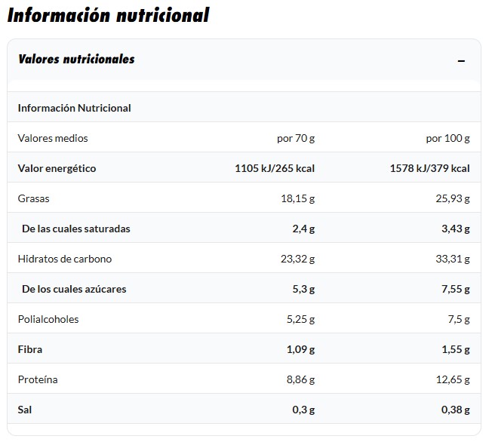Select the 1105 kJ/265 kcal energy value
Screen dimensions: 489x442
pos(275,168)
